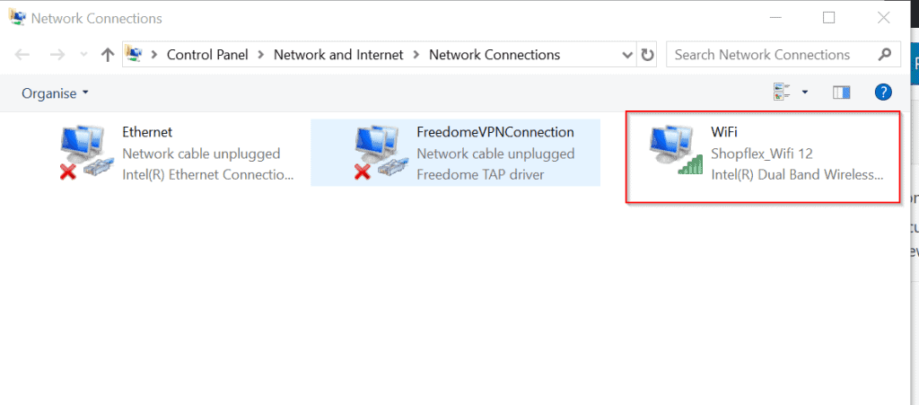Select the WiFi Shopflex_Wifi 12 connection
The height and width of the screenshot is (405, 919).
coord(763,156)
